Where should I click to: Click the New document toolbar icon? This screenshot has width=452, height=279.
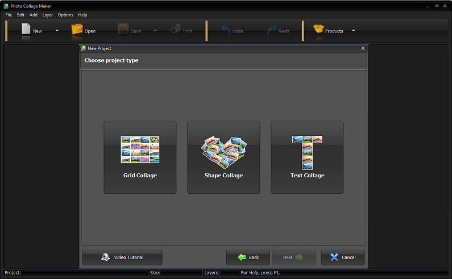click(x=26, y=29)
